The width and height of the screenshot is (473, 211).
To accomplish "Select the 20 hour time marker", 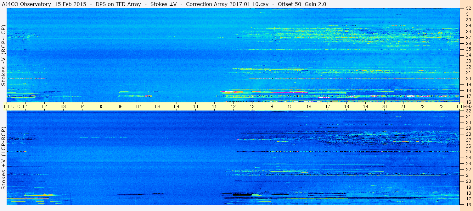I will click(384, 106).
